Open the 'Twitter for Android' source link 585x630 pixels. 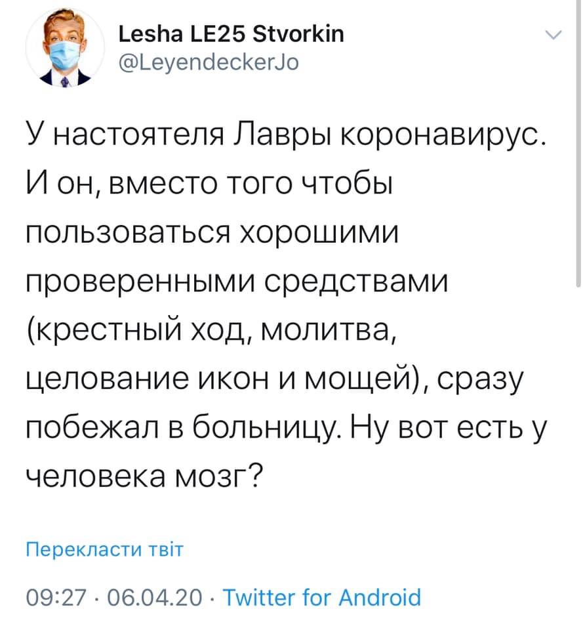(322, 598)
